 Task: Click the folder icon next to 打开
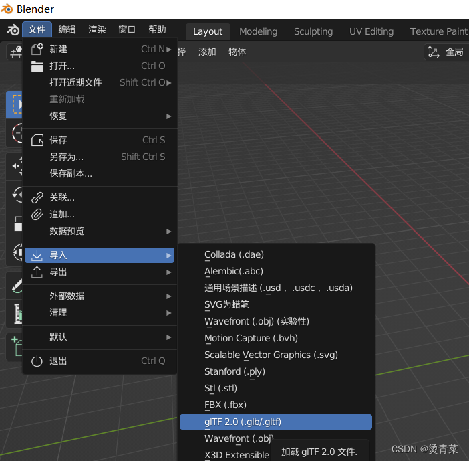tap(37, 66)
